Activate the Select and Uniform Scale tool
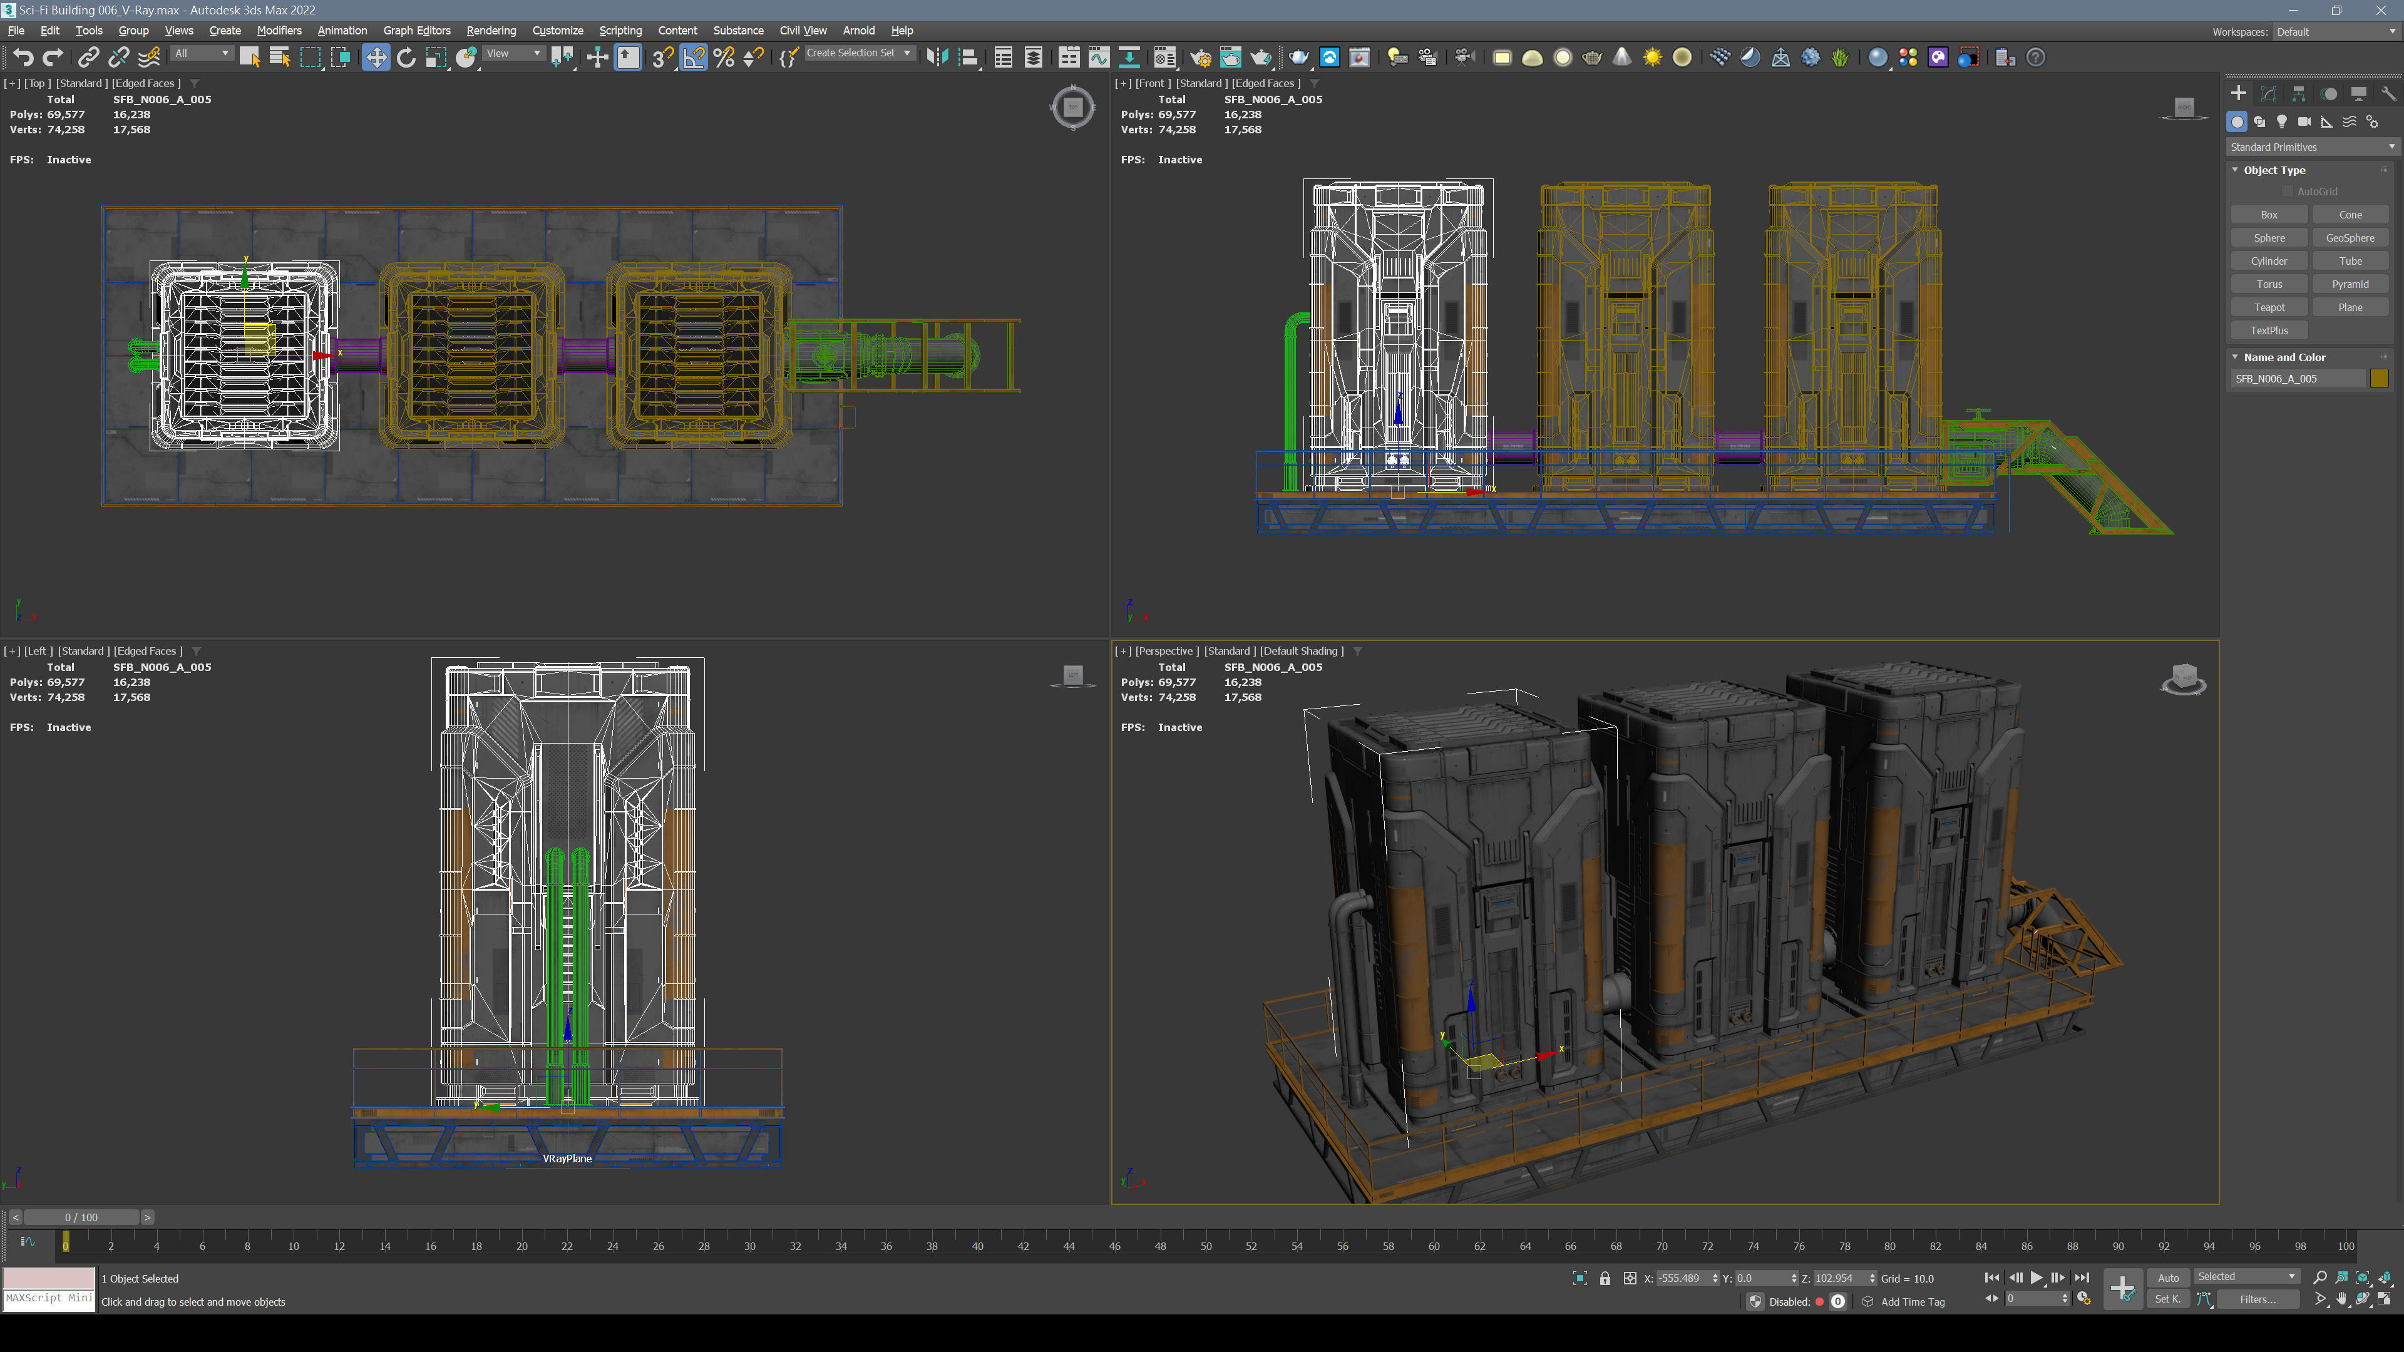Viewport: 2404px width, 1352px height. pos(436,58)
